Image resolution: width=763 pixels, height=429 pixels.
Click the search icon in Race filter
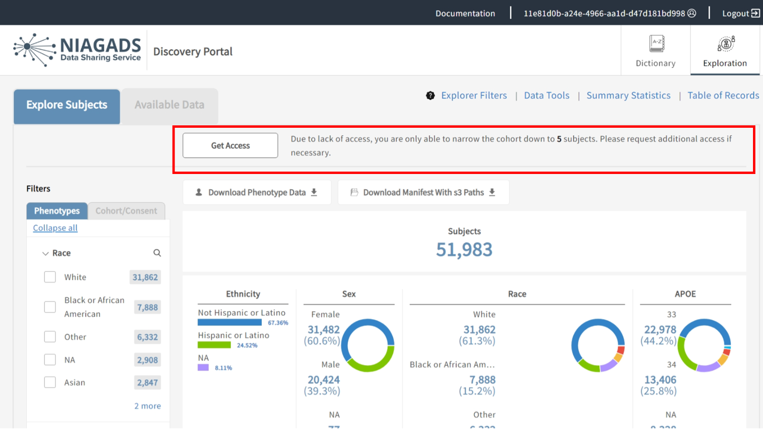coord(157,253)
